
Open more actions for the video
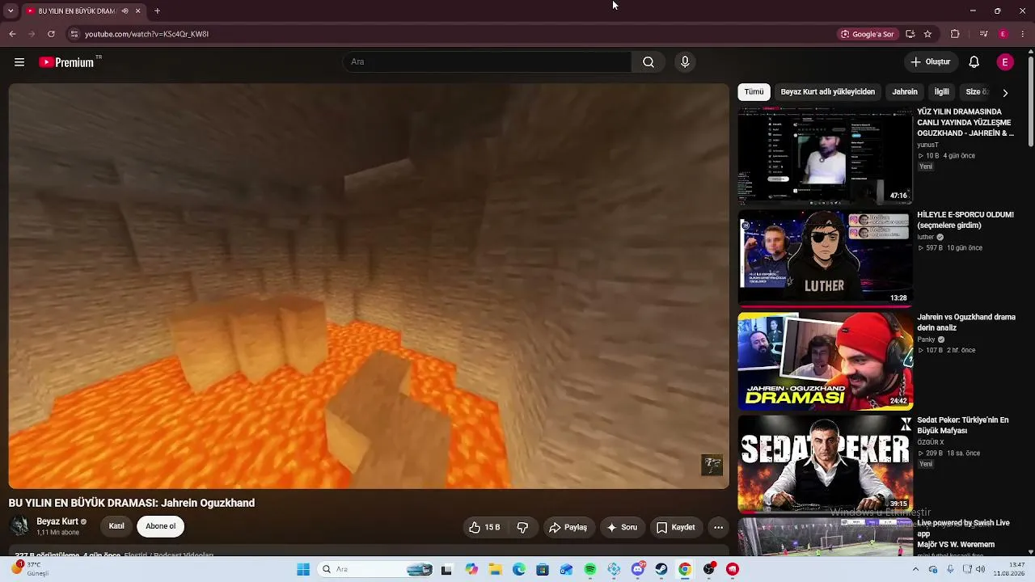pyautogui.click(x=718, y=527)
